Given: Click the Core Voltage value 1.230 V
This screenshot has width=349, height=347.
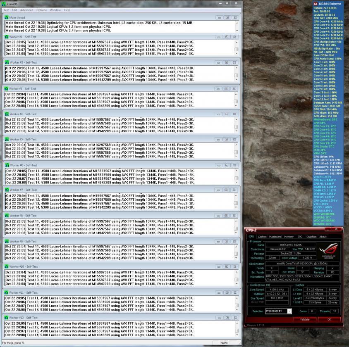Looking at the screenshot, I should tap(307, 258).
